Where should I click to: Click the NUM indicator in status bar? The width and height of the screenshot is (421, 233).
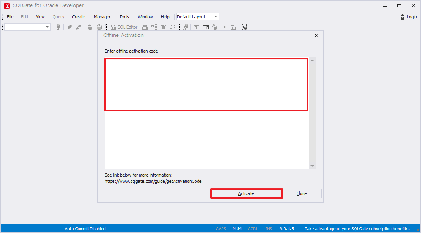point(237,229)
